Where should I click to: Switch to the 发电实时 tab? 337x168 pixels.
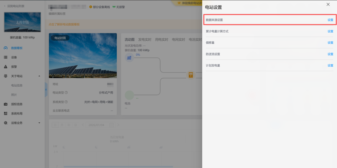[145, 39]
